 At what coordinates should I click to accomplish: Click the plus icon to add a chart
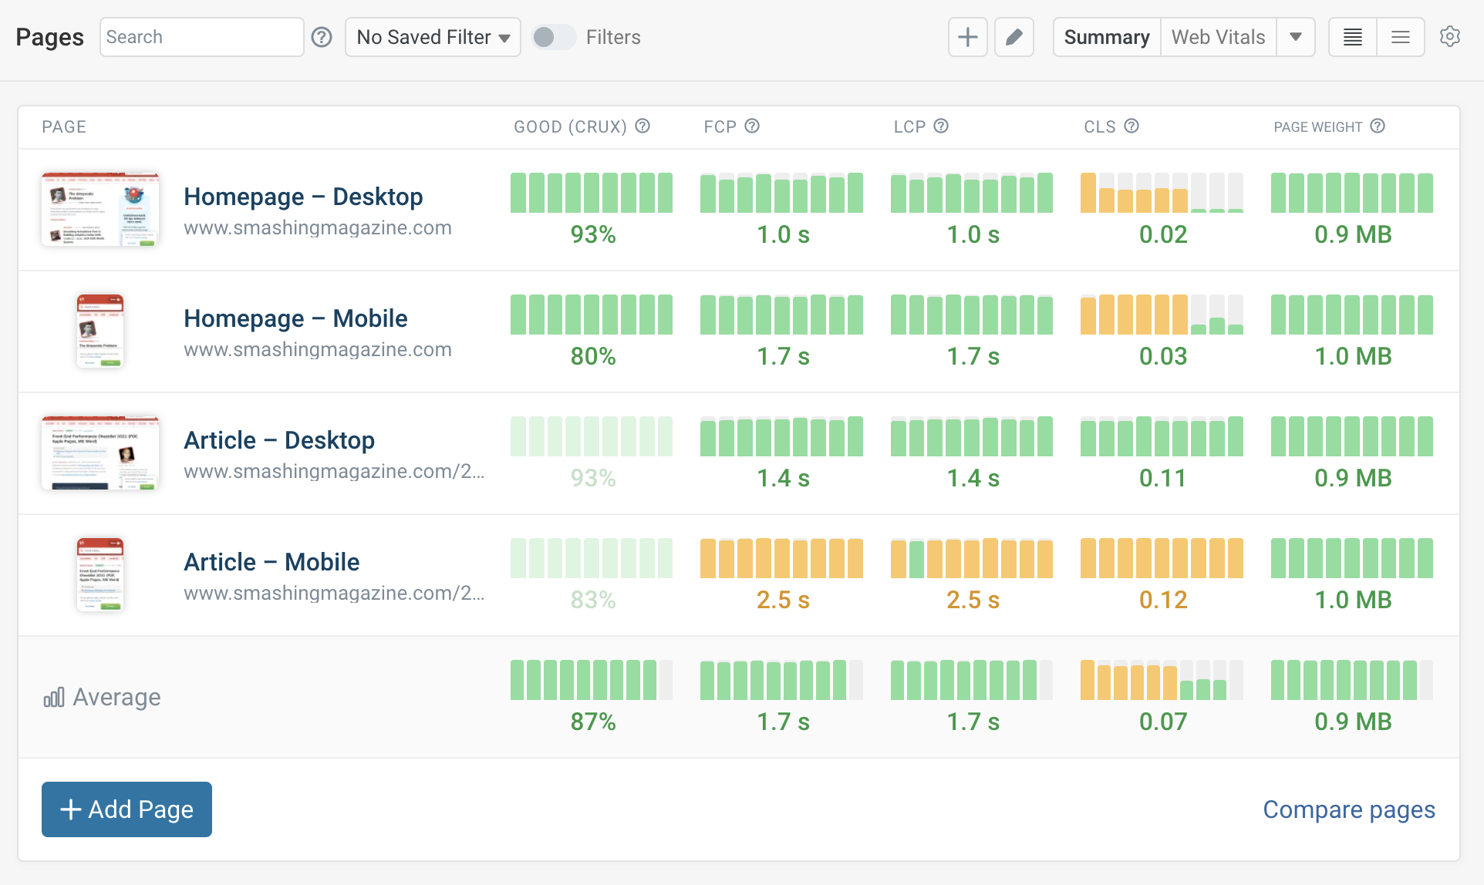click(x=967, y=36)
